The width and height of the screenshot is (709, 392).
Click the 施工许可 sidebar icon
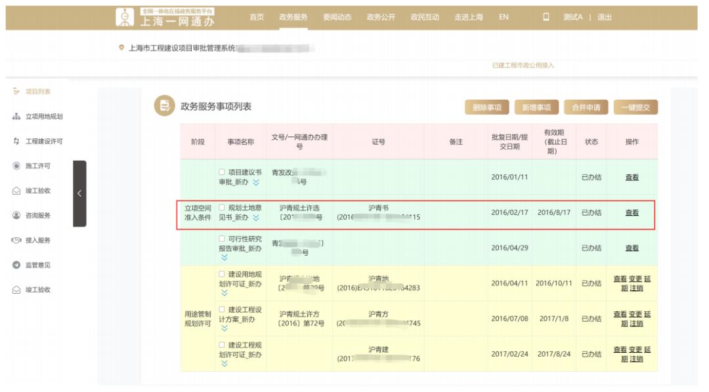[x=16, y=166]
